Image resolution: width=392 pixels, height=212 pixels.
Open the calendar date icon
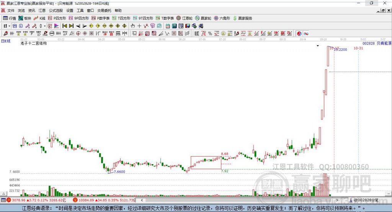pyautogui.click(x=168, y=26)
